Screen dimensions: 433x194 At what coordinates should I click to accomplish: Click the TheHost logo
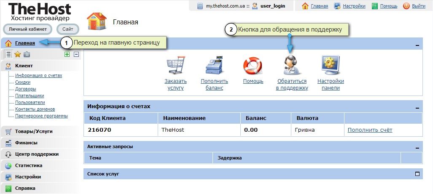click(40, 12)
